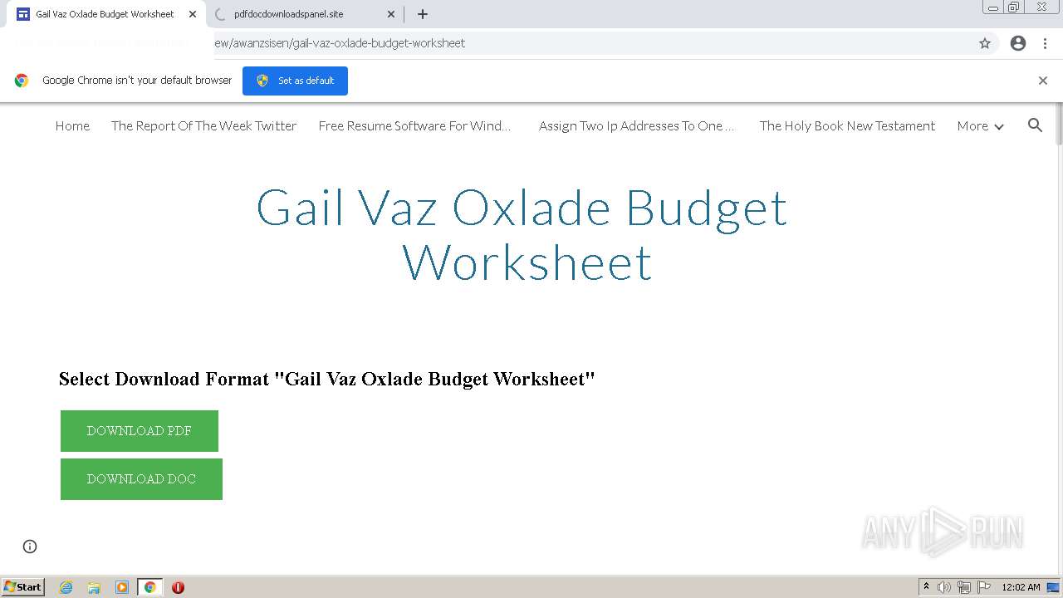Open the volume speaker tray icon
This screenshot has width=1063, height=598.
click(x=944, y=587)
